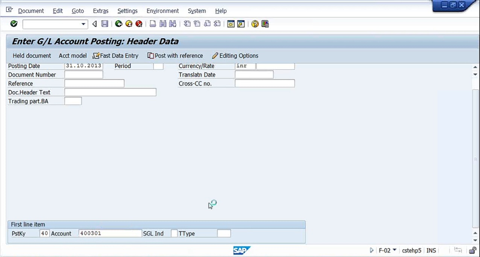Open the System menu
Image resolution: width=480 pixels, height=257 pixels.
[197, 11]
